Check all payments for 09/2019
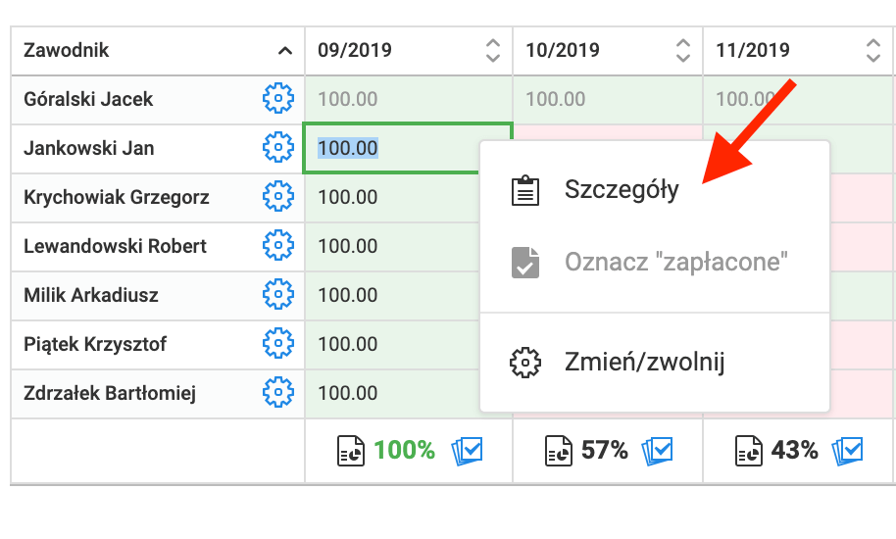 click(467, 451)
